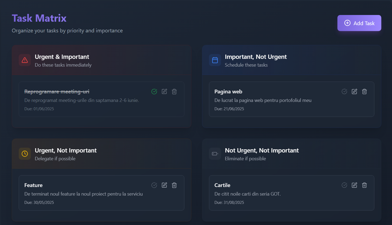392x225 pixels.
Task: Open edit for Pagina web task
Action: 354,91
